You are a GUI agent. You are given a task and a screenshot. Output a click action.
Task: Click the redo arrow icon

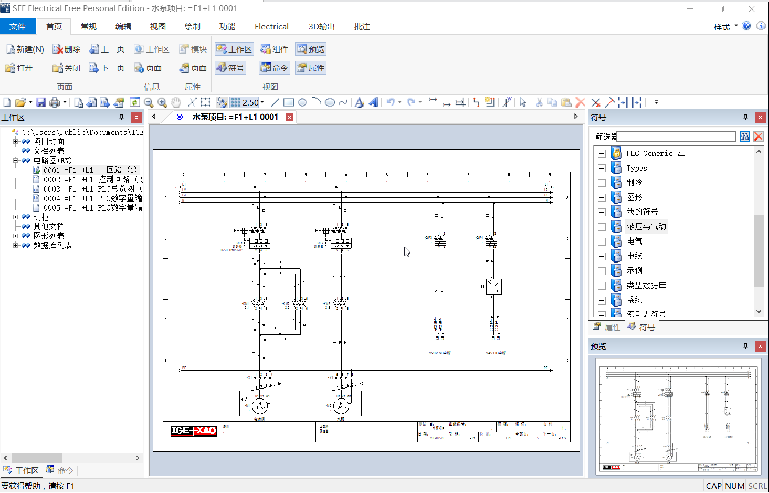coord(412,102)
